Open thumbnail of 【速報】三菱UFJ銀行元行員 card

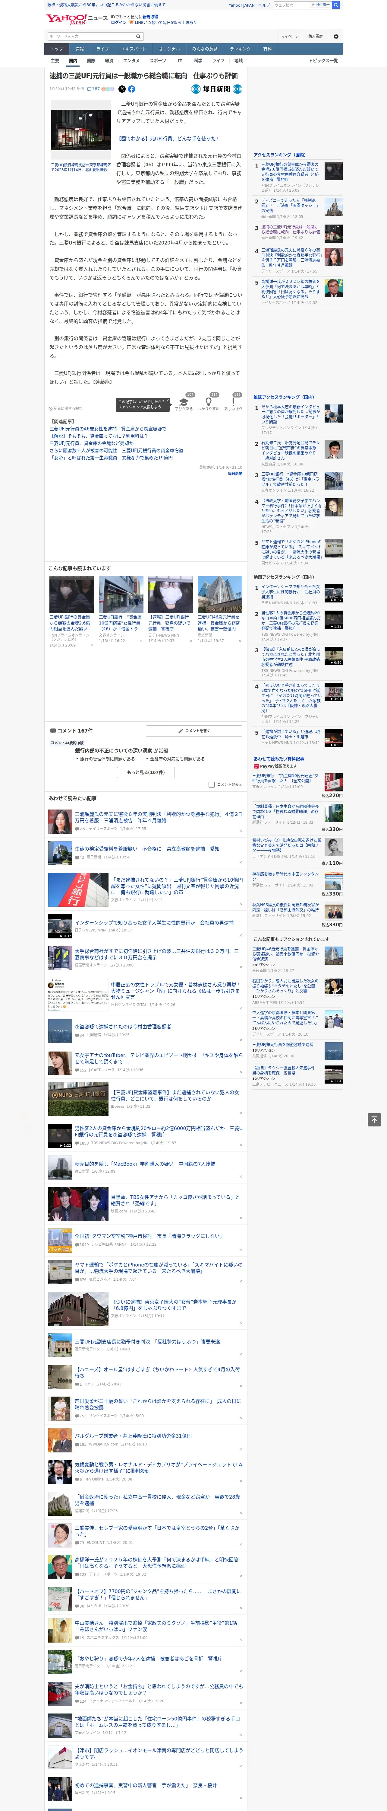click(170, 595)
